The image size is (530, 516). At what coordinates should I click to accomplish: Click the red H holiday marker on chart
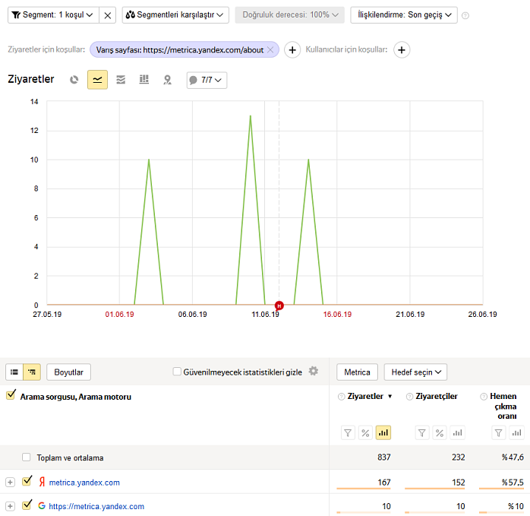point(279,305)
